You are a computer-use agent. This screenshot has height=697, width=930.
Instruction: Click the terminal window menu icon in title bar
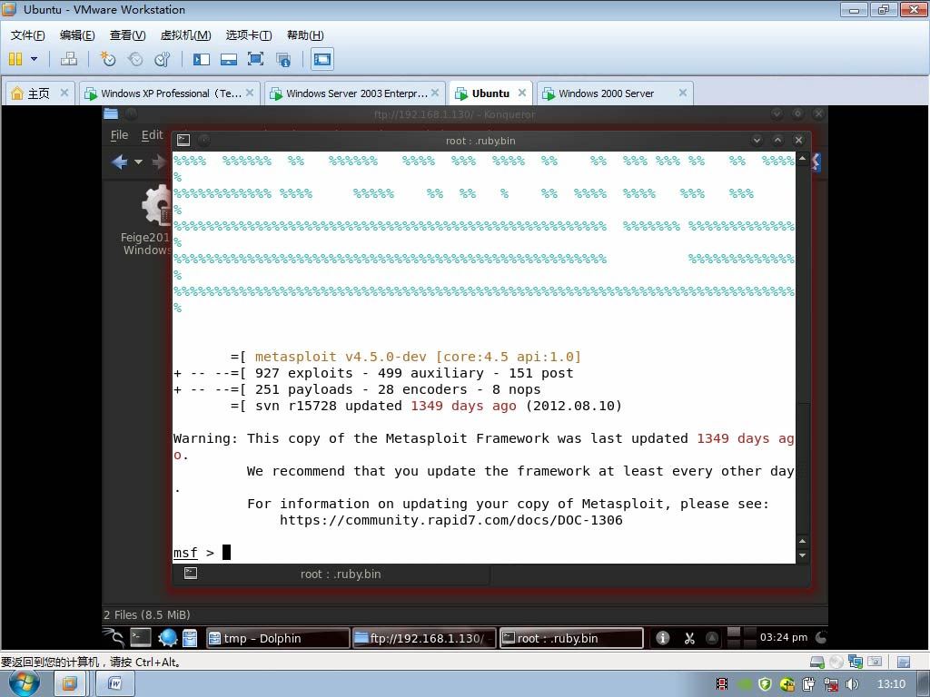click(x=183, y=140)
